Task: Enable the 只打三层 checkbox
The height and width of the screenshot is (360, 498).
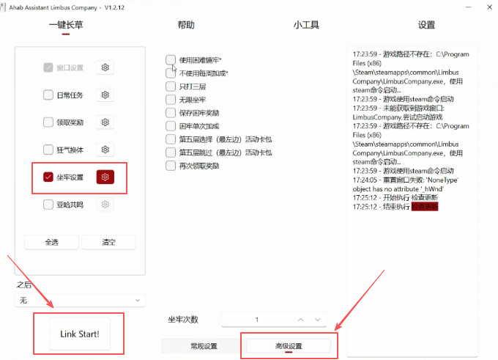Action: click(171, 87)
